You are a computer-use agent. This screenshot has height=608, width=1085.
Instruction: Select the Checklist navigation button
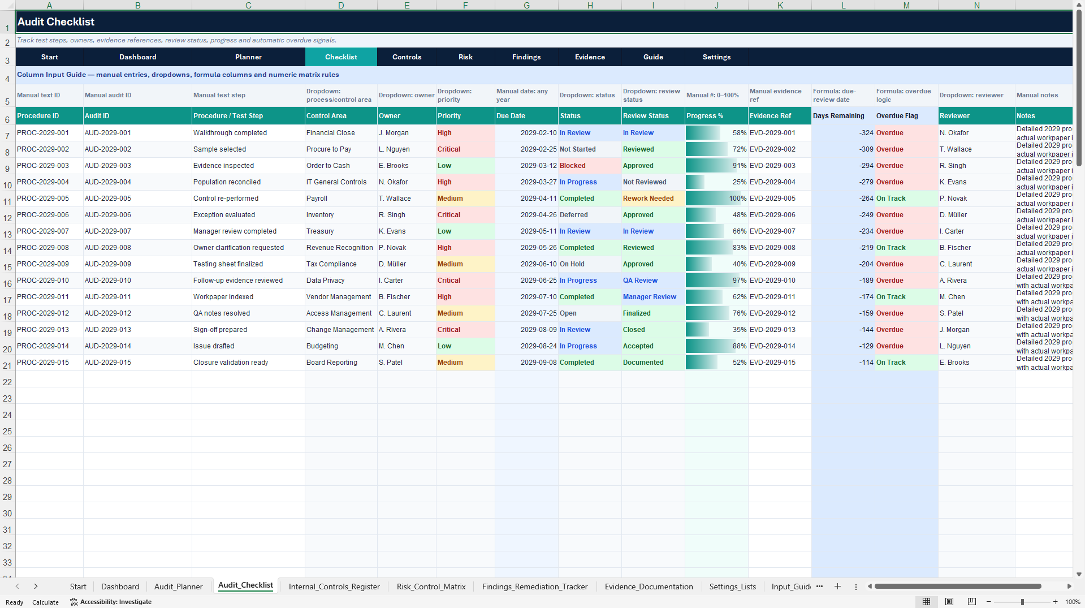tap(341, 57)
